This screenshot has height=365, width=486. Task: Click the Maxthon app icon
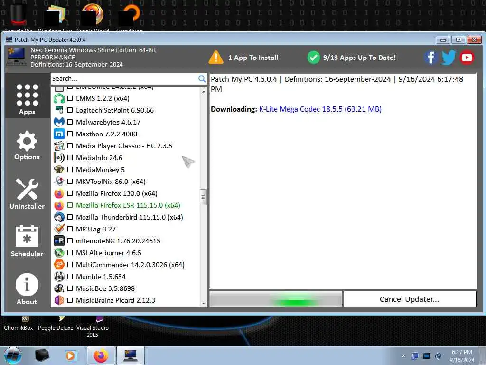pyautogui.click(x=59, y=134)
